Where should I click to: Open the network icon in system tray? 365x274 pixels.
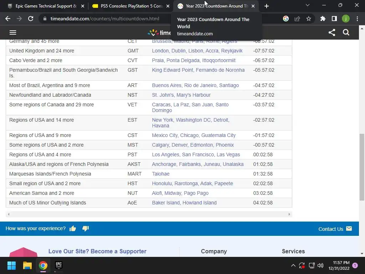point(312,265)
